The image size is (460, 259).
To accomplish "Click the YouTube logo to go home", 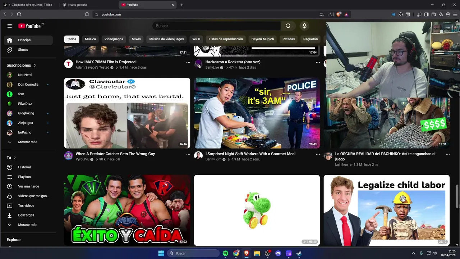I will click(x=29, y=26).
